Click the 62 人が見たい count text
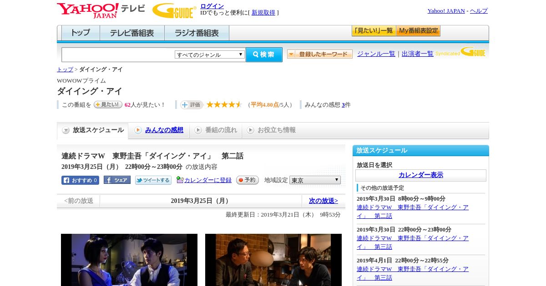The image size is (546, 286). (145, 105)
